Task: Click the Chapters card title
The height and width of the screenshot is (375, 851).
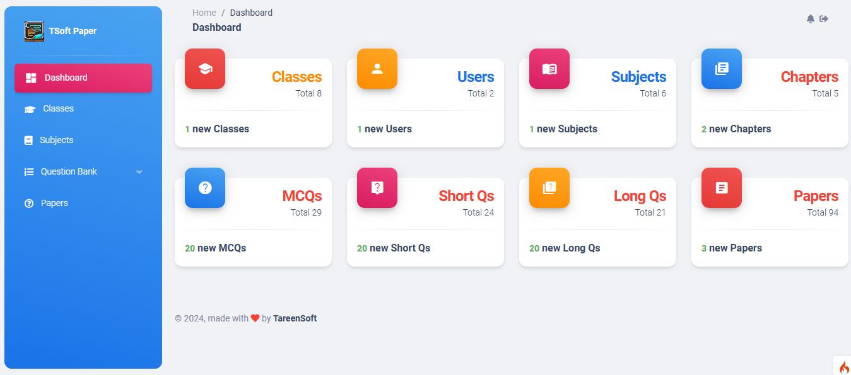Action: (809, 77)
